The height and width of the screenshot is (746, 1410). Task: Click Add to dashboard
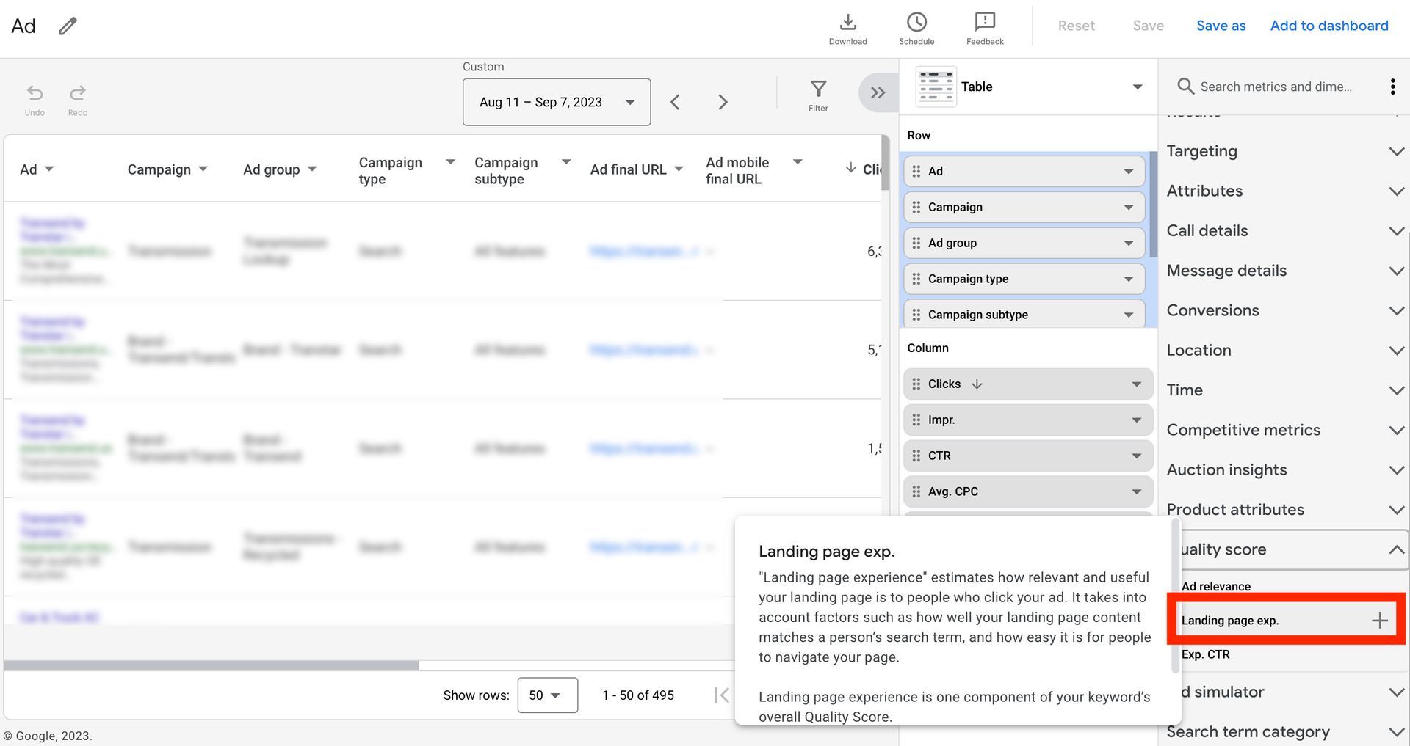(1329, 26)
